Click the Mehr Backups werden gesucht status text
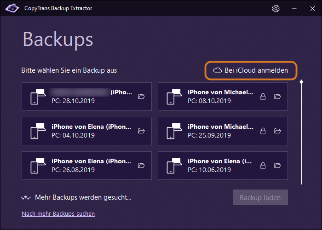 [83, 197]
